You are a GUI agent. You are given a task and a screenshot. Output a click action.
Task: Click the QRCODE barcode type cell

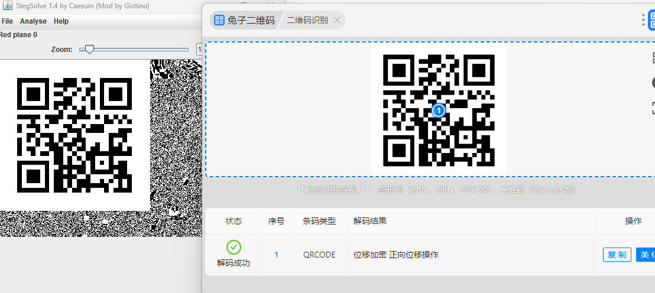(x=319, y=255)
